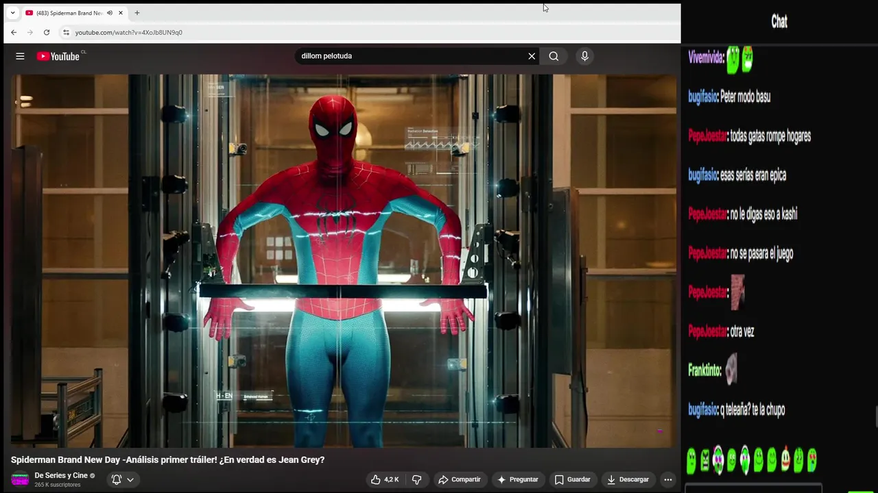Open the YouTube guide hamburger menu

tap(20, 56)
